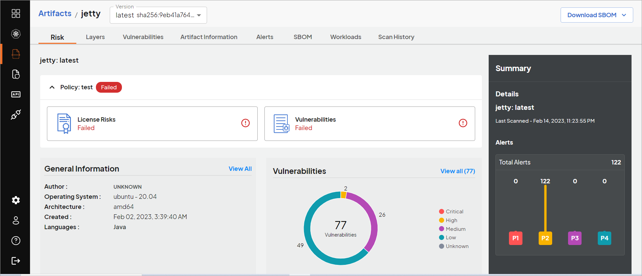The width and height of the screenshot is (642, 276).
Task: Click the logout icon in sidebar
Action: tap(16, 261)
